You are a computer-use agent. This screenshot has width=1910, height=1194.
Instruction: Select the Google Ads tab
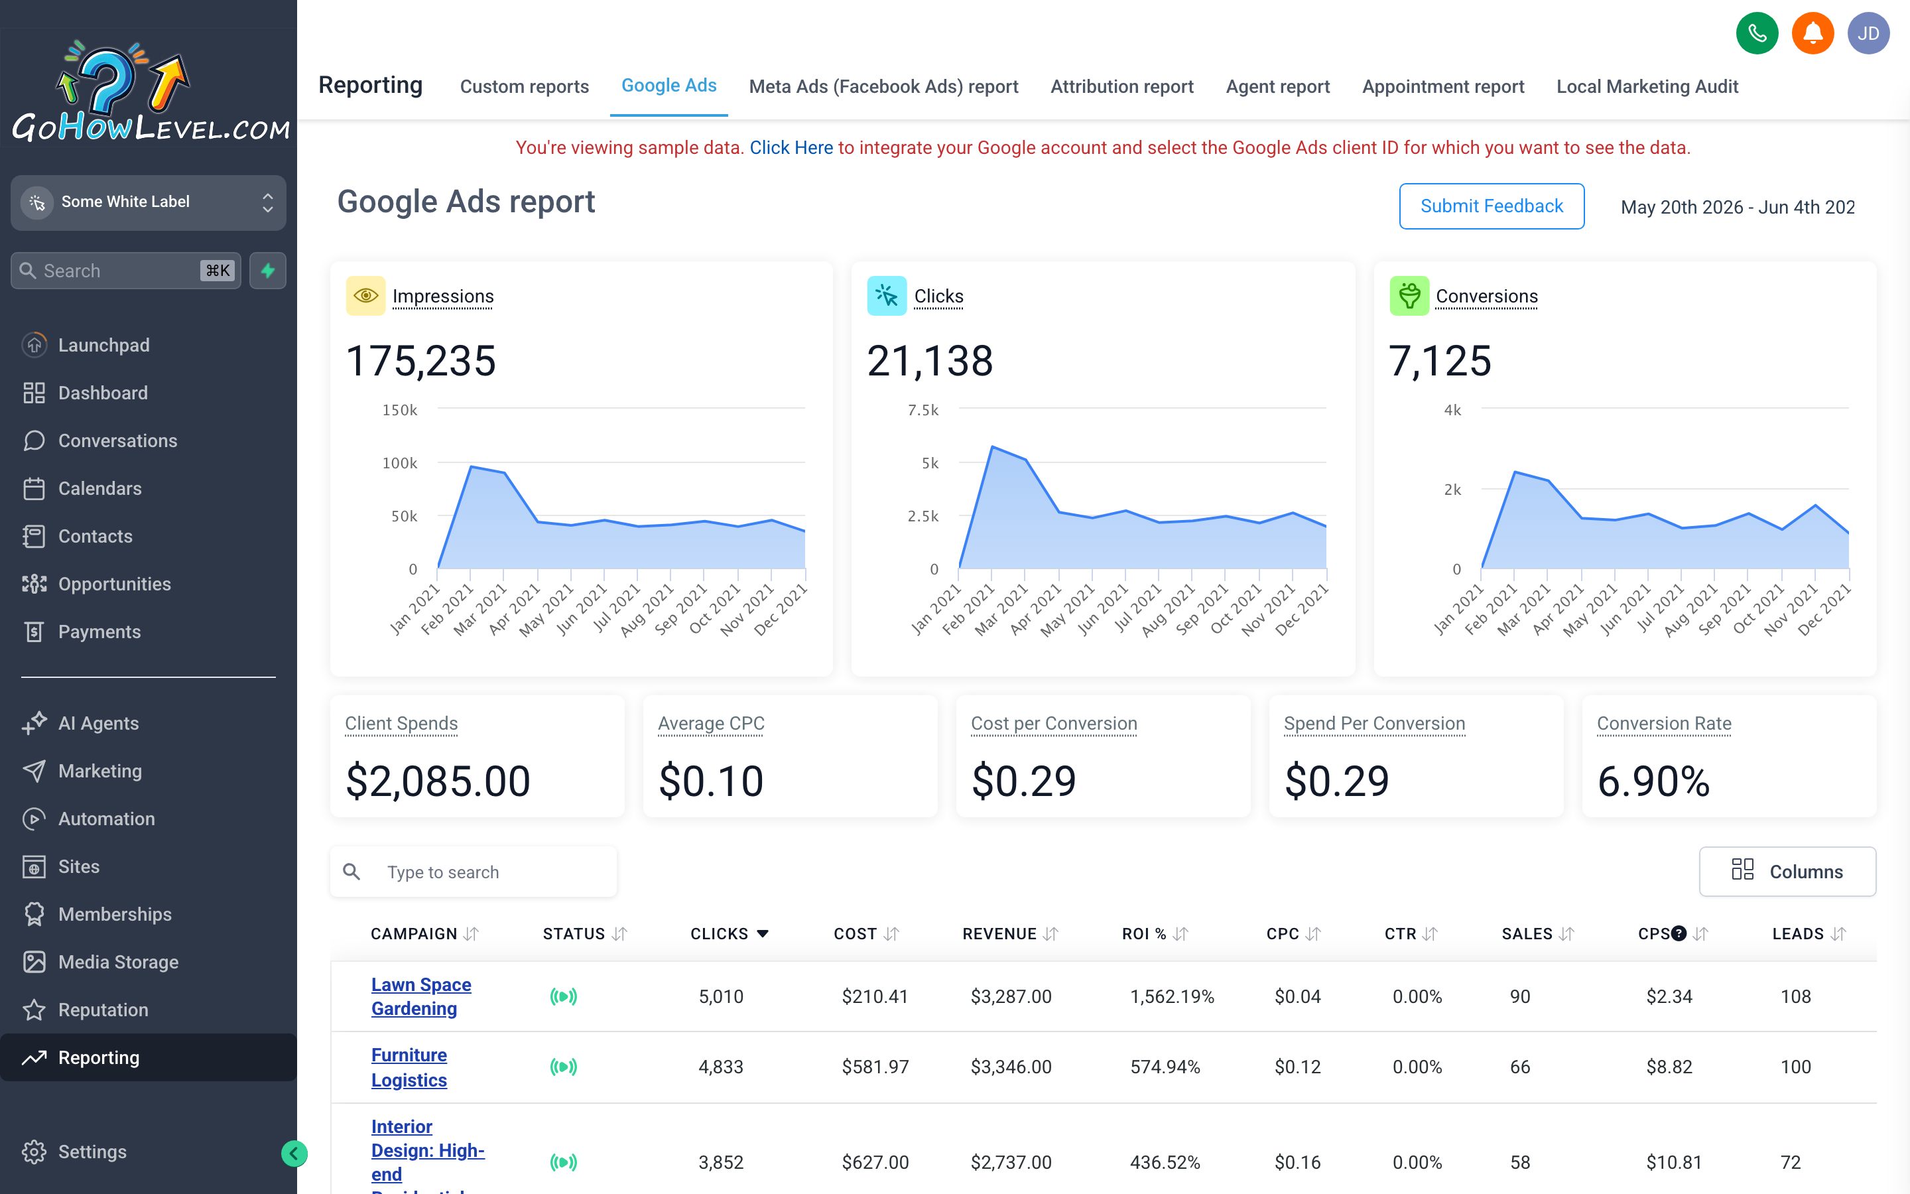point(668,86)
